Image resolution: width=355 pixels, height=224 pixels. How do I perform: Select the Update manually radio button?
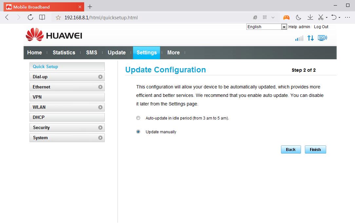click(x=138, y=132)
